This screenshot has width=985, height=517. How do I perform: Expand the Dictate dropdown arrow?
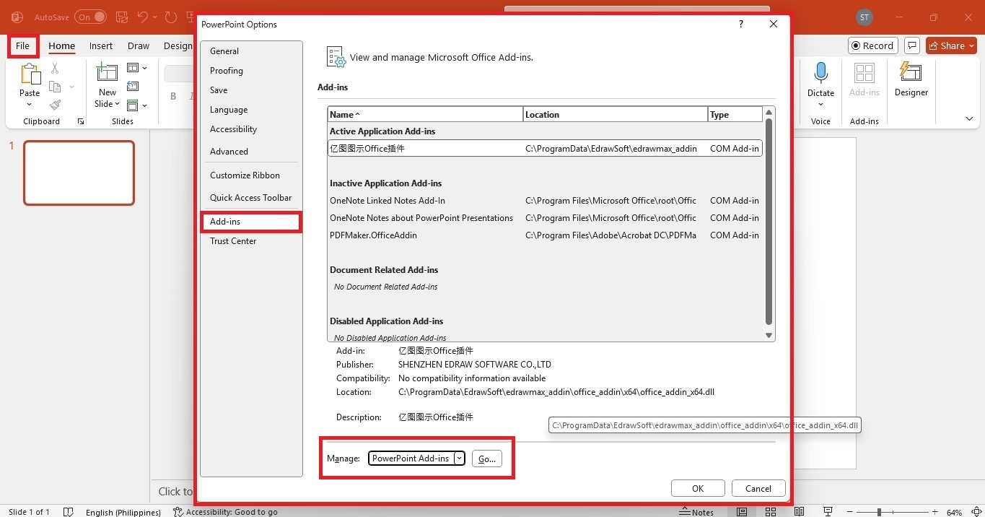(820, 105)
